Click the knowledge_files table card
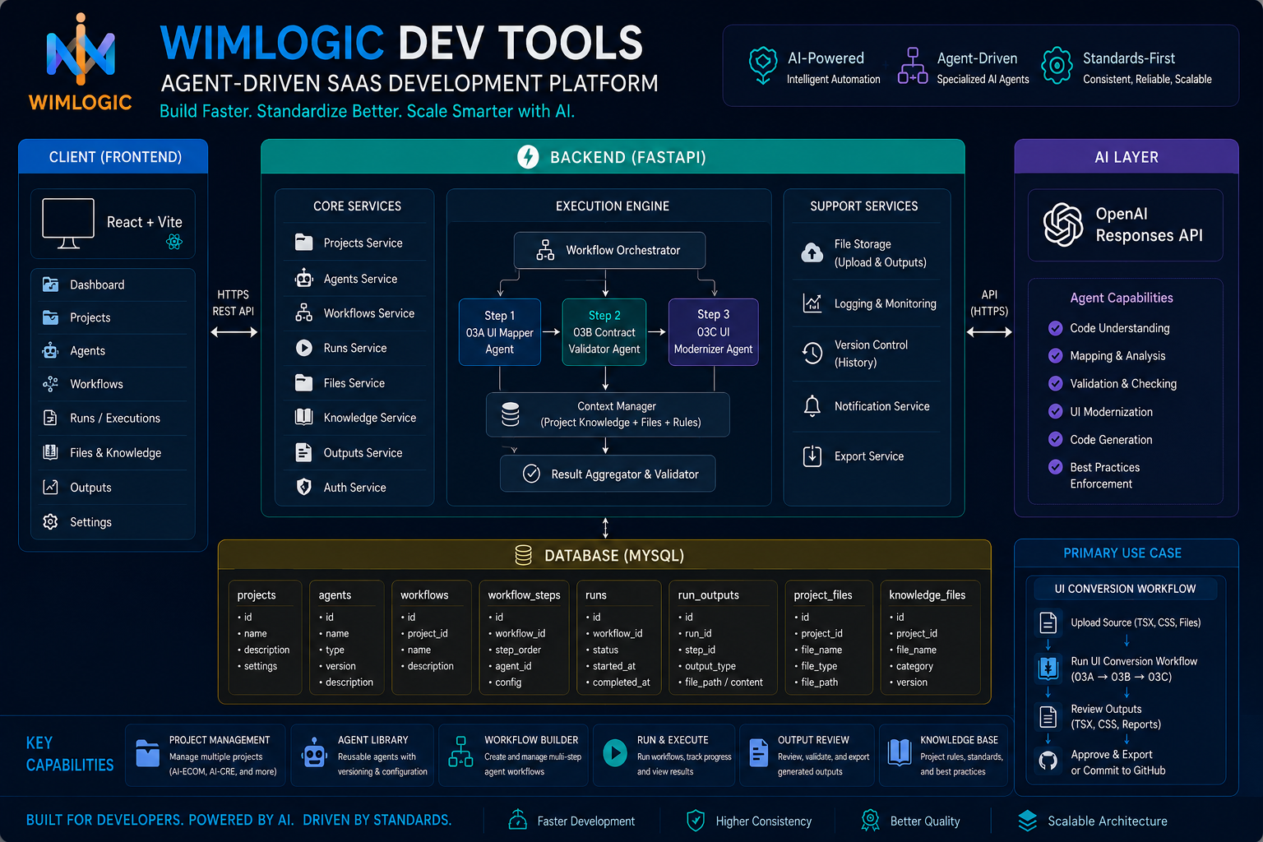This screenshot has height=842, width=1263. [x=930, y=637]
